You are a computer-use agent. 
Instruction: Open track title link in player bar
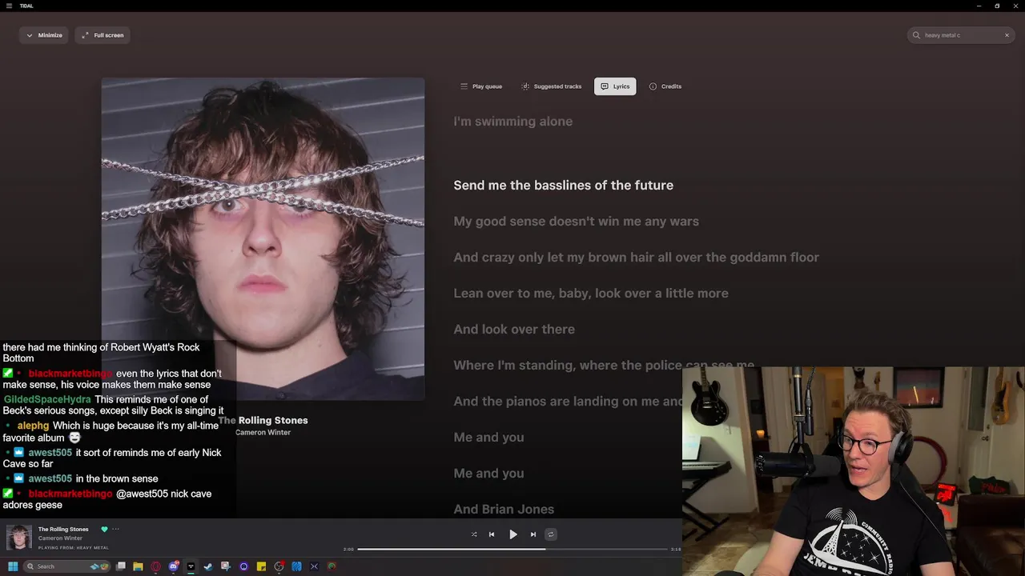click(63, 529)
